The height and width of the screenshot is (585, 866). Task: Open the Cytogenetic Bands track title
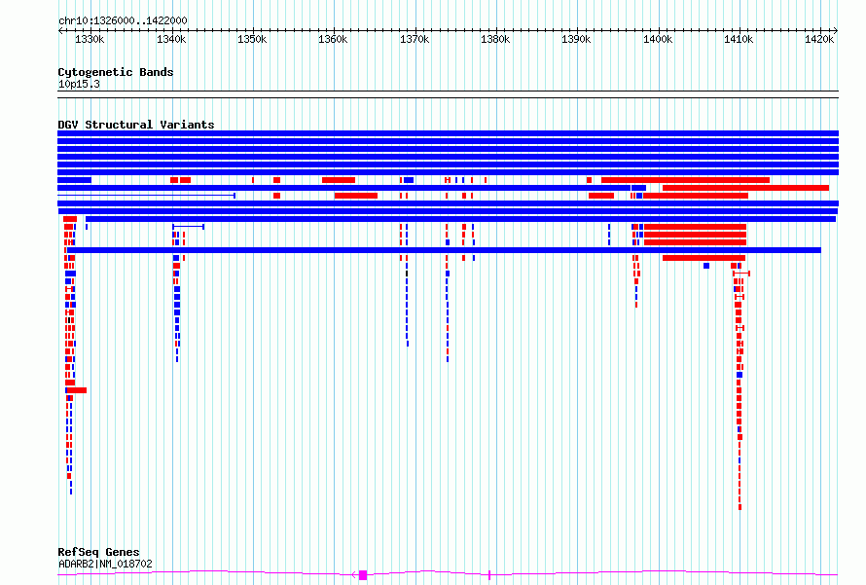point(116,72)
